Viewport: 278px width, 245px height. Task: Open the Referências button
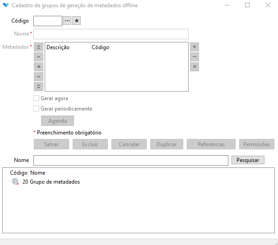pos(211,144)
